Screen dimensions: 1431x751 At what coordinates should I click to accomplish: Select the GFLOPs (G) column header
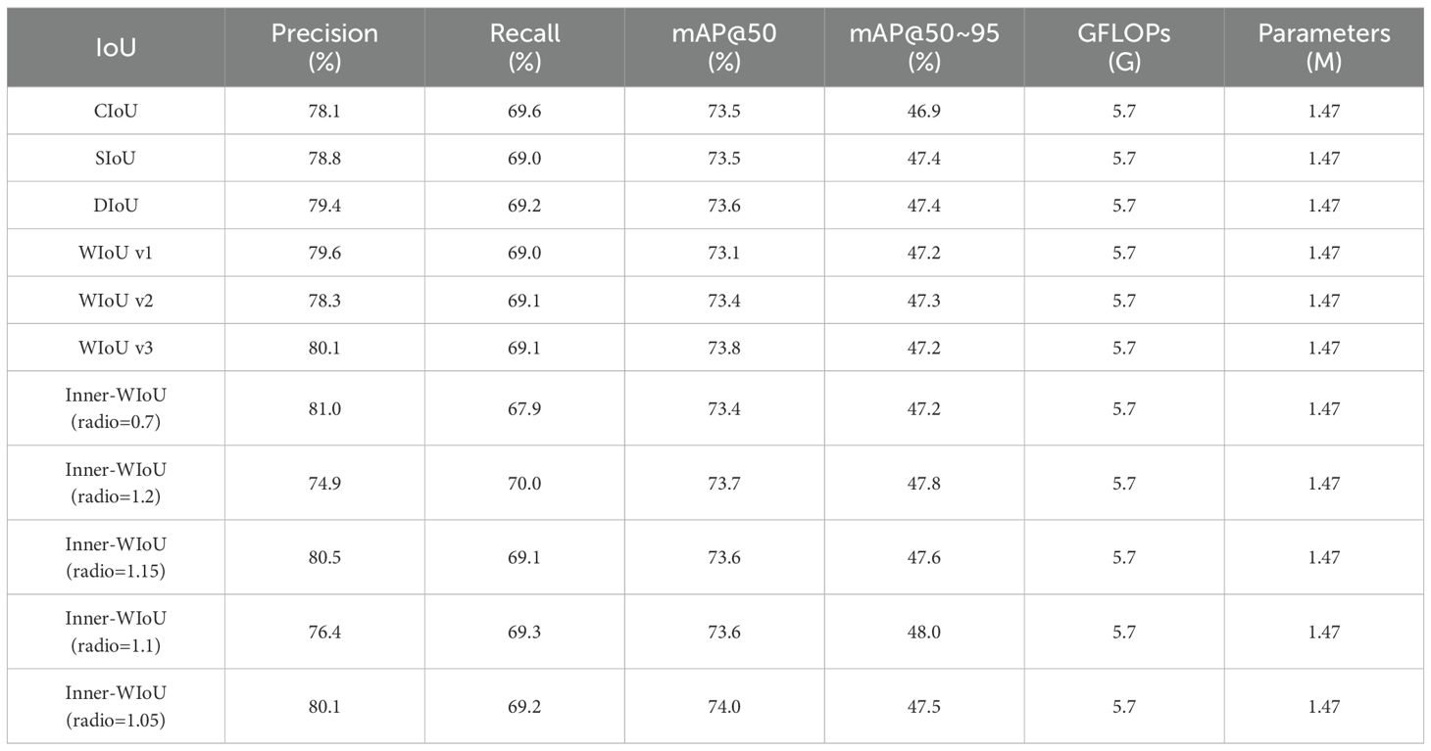(x=1124, y=47)
